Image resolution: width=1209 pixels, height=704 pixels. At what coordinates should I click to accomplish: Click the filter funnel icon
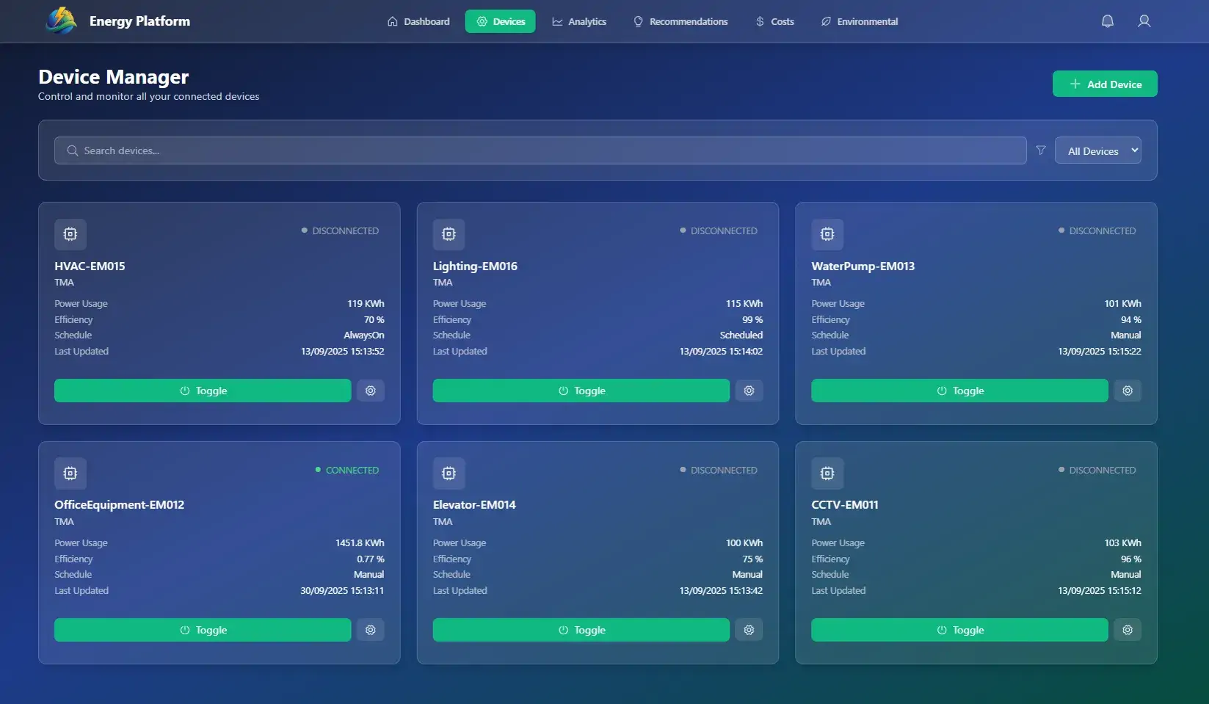(1040, 150)
